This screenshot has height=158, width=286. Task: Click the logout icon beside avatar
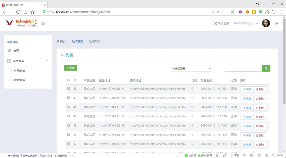pyautogui.click(x=276, y=23)
